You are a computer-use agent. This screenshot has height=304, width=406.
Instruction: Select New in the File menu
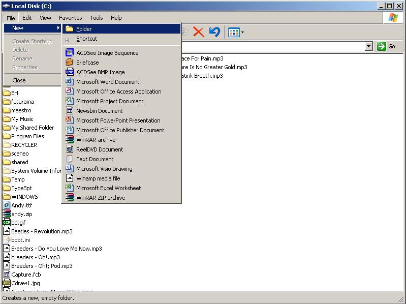tap(33, 28)
